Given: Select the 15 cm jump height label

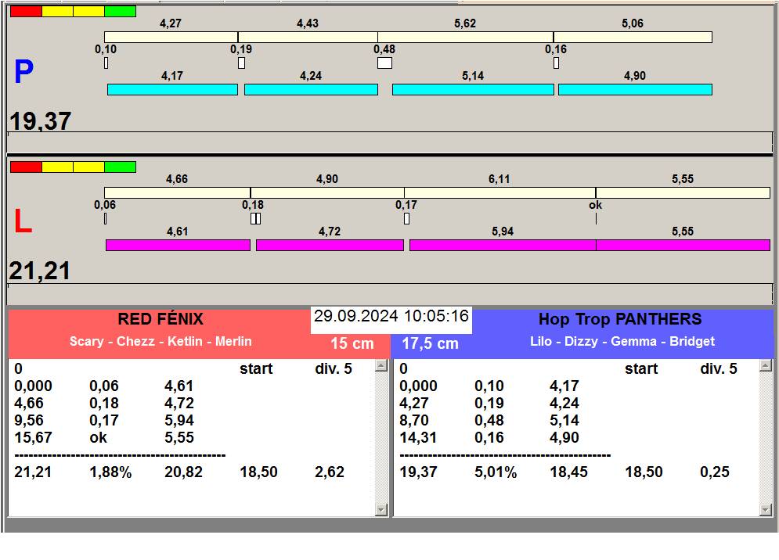Looking at the screenshot, I should point(352,343).
